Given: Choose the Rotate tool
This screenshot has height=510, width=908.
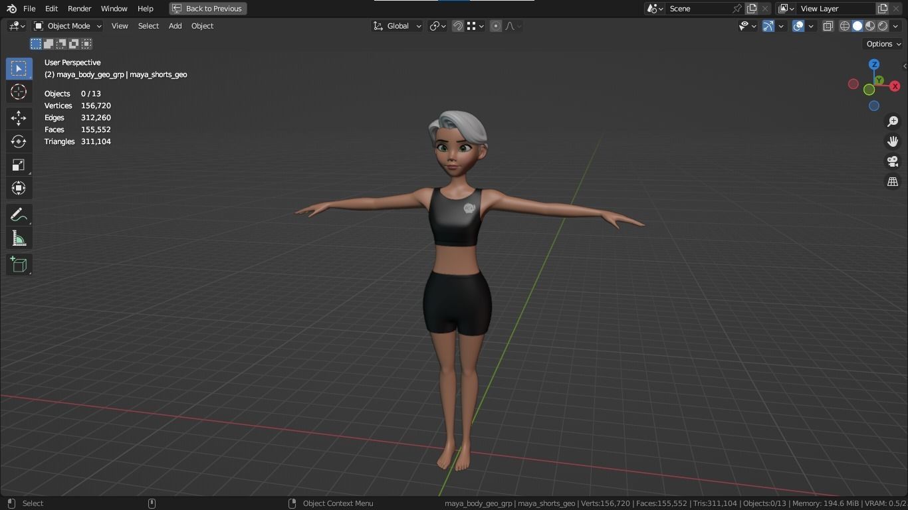Looking at the screenshot, I should [19, 141].
